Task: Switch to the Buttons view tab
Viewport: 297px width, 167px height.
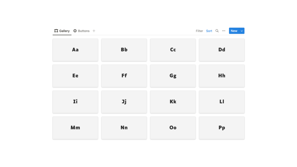Action: pos(82,31)
